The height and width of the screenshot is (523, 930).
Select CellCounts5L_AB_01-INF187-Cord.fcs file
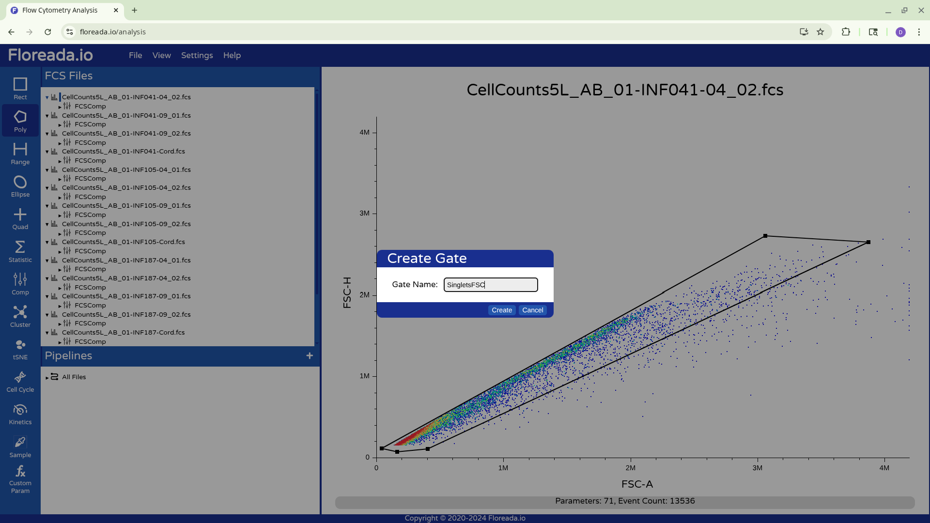[123, 332]
